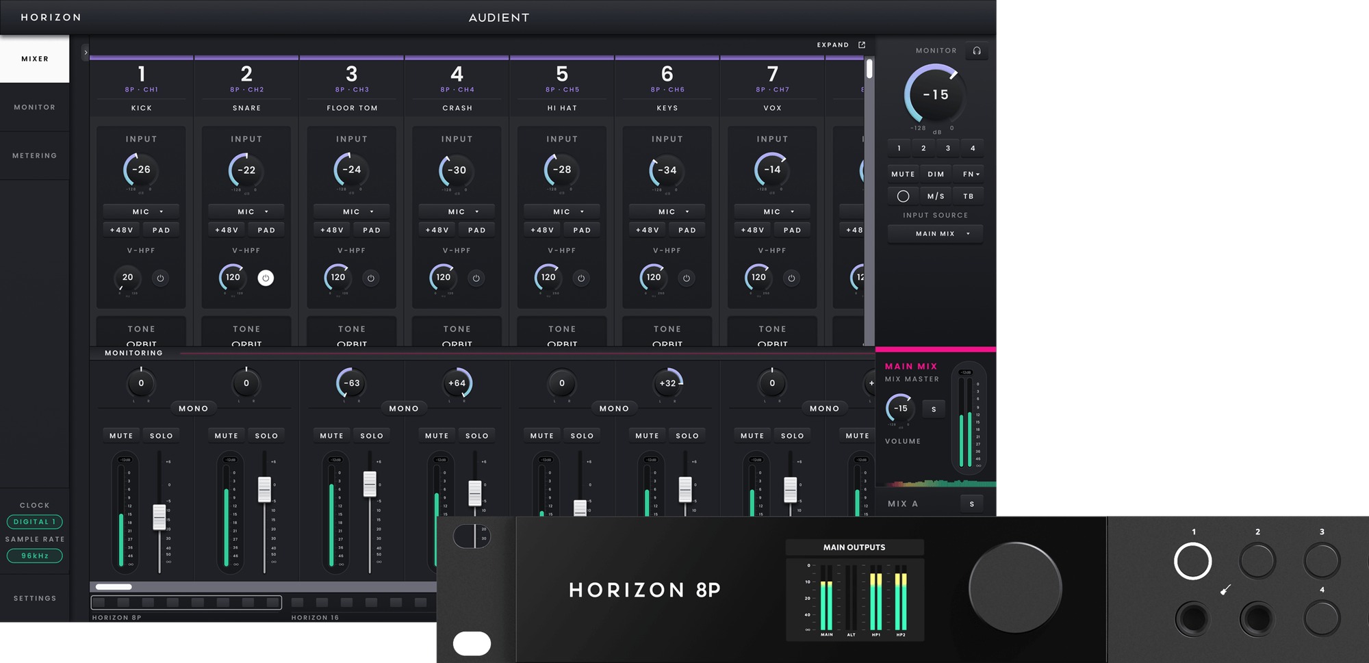Switch to the Monitor tab
The image size is (1369, 663).
(x=34, y=107)
